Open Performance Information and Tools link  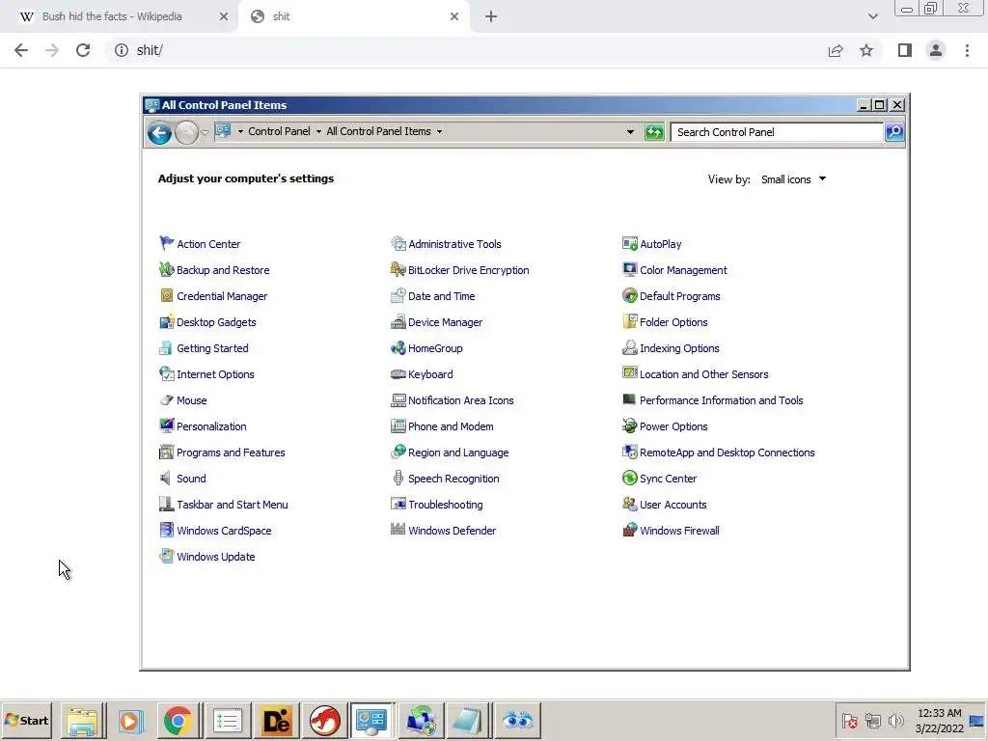pos(721,400)
